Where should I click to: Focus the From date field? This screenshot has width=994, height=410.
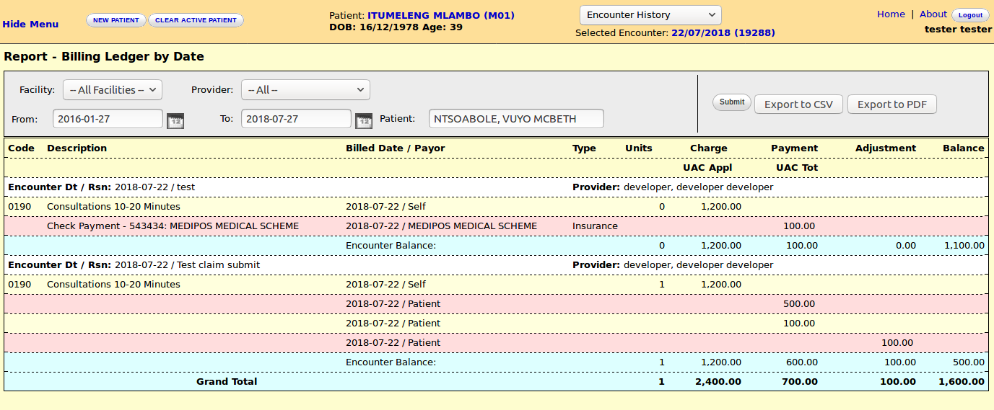coord(108,119)
